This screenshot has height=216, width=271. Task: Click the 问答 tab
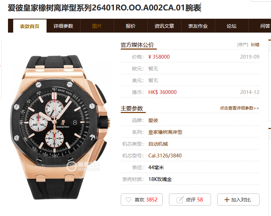[x=265, y=26]
